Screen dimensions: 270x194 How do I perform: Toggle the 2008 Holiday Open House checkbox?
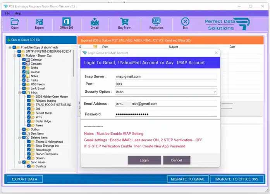(x=29, y=97)
